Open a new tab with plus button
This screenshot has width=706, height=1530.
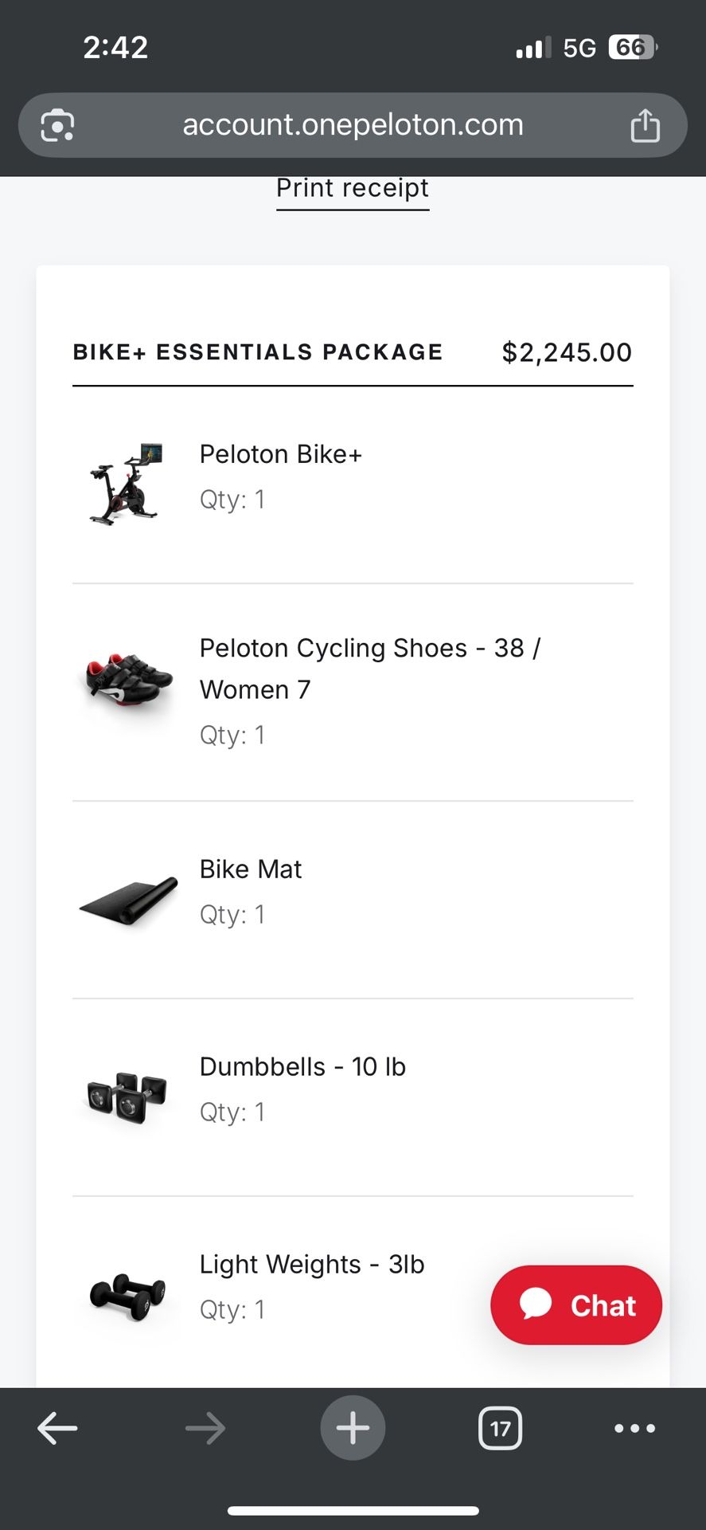(x=353, y=1428)
